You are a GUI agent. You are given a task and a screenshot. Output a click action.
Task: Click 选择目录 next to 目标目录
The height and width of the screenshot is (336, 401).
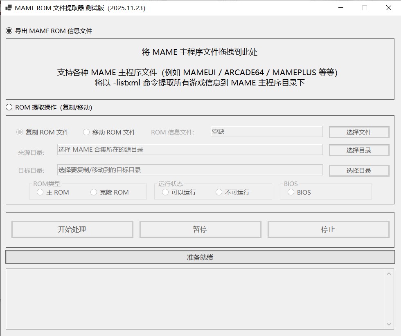[359, 170]
